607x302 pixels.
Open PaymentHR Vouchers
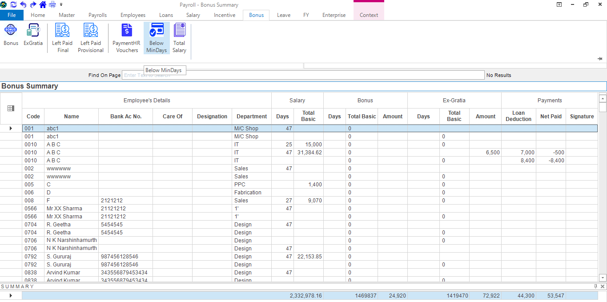point(127,38)
